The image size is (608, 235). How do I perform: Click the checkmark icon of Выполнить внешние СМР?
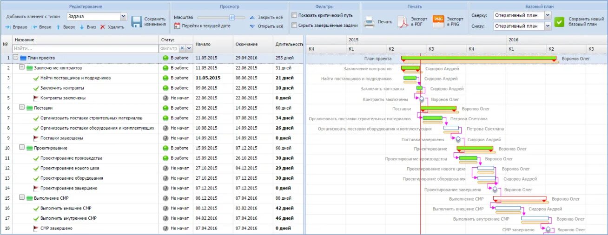point(36,208)
